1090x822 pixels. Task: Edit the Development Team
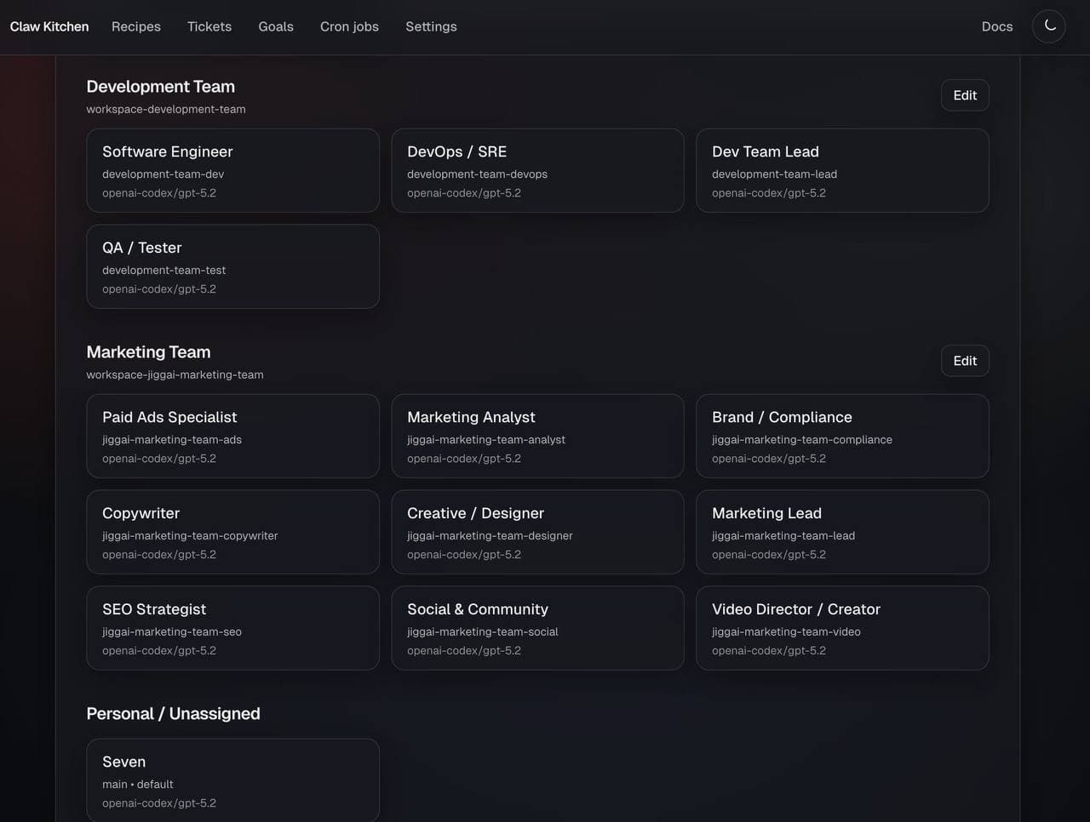pyautogui.click(x=965, y=95)
